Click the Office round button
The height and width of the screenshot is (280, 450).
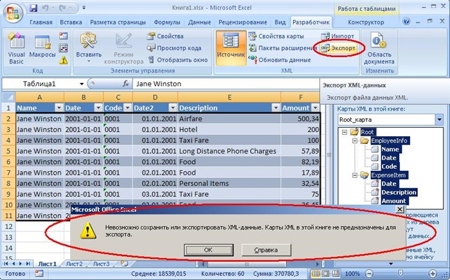click(x=14, y=13)
